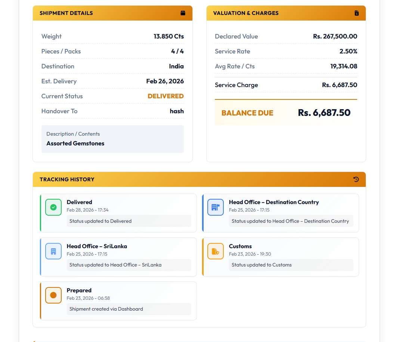Click the Est. Delivery date Feb 26, 2026
This screenshot has height=342, width=399.
click(165, 81)
